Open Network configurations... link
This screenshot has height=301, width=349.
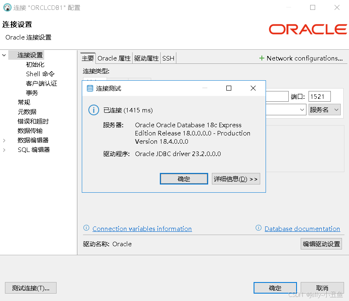tap(304, 58)
